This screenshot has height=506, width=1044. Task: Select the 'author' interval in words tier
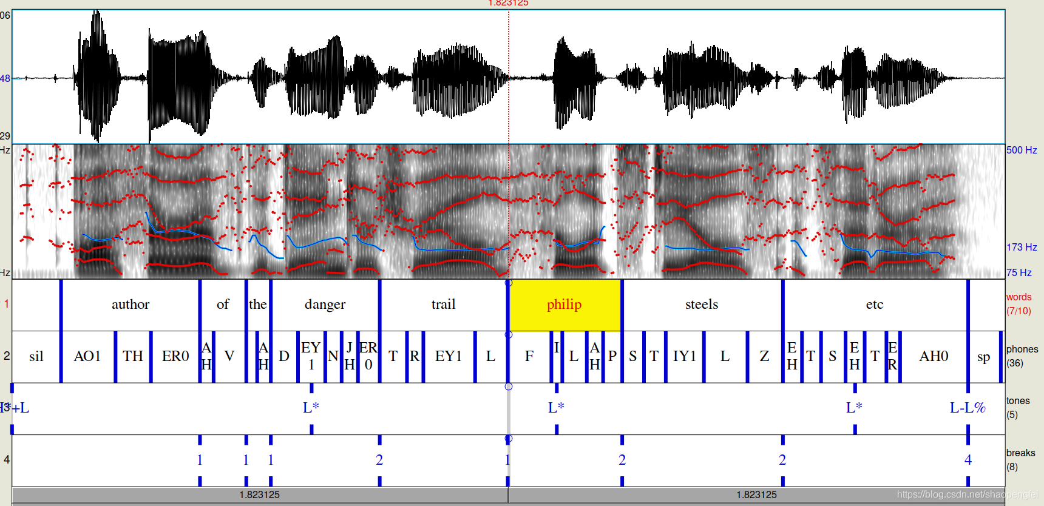point(130,305)
